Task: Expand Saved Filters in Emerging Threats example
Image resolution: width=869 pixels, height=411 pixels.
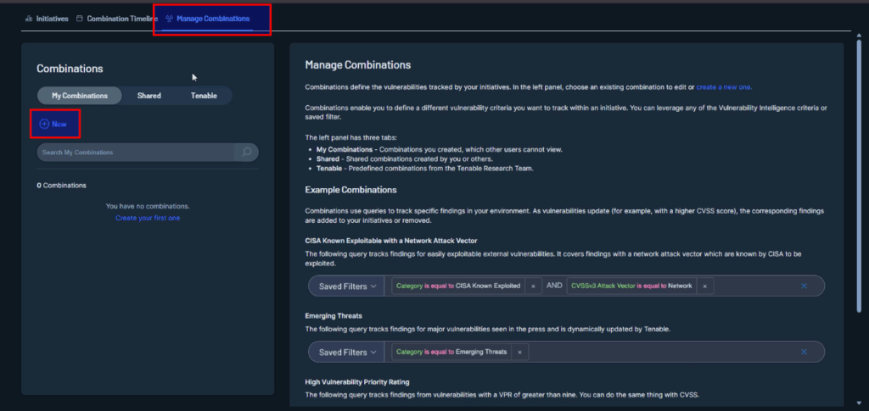Action: (348, 352)
